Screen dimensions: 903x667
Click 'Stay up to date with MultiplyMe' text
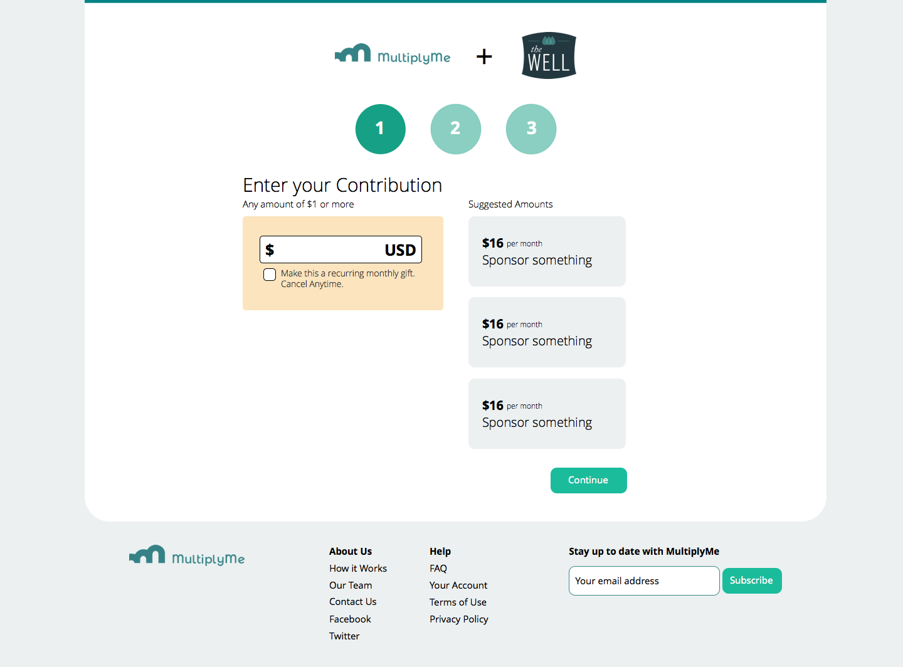[x=644, y=551]
